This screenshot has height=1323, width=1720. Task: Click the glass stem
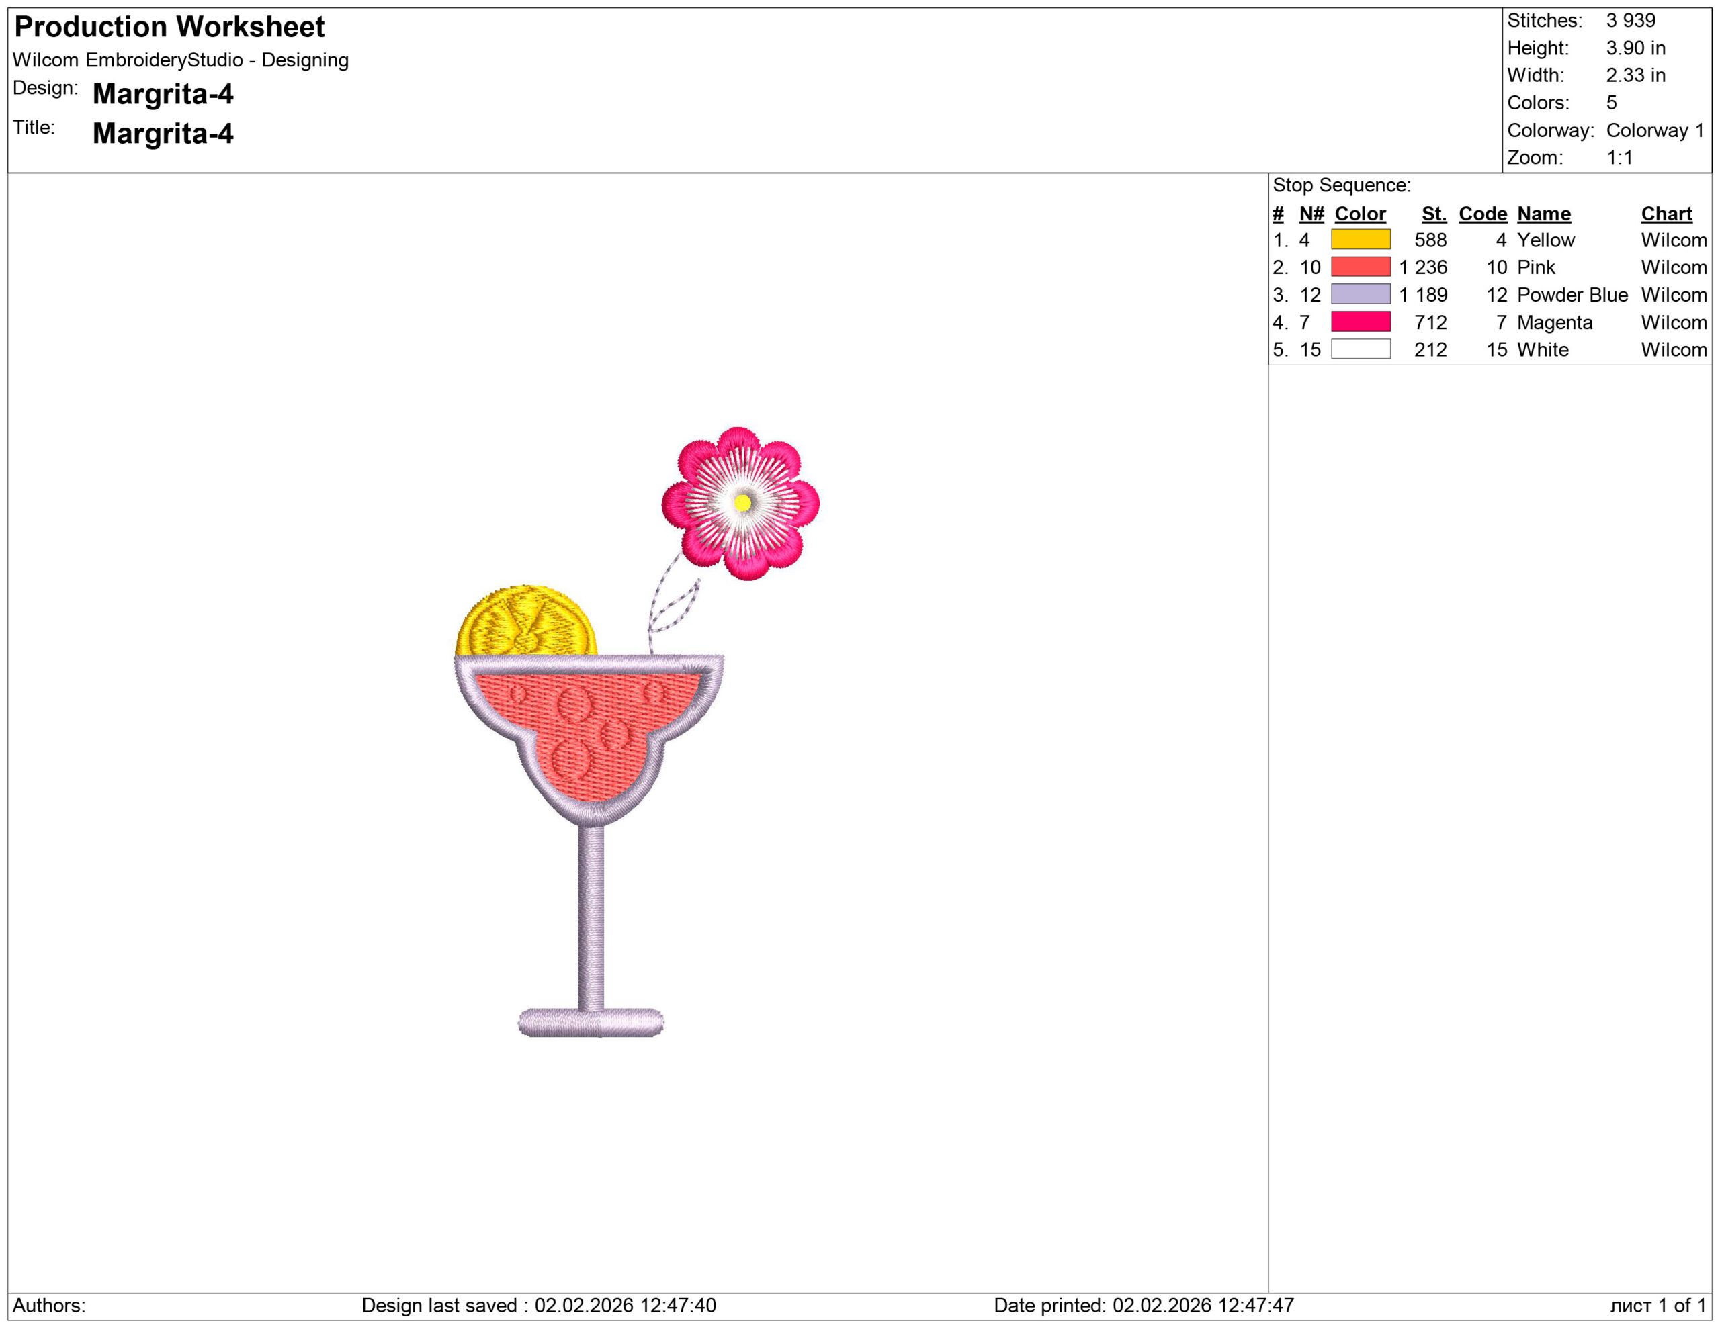pos(591,917)
